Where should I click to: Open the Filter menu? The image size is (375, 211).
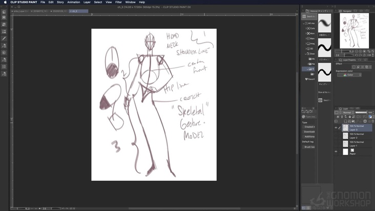pos(118,2)
